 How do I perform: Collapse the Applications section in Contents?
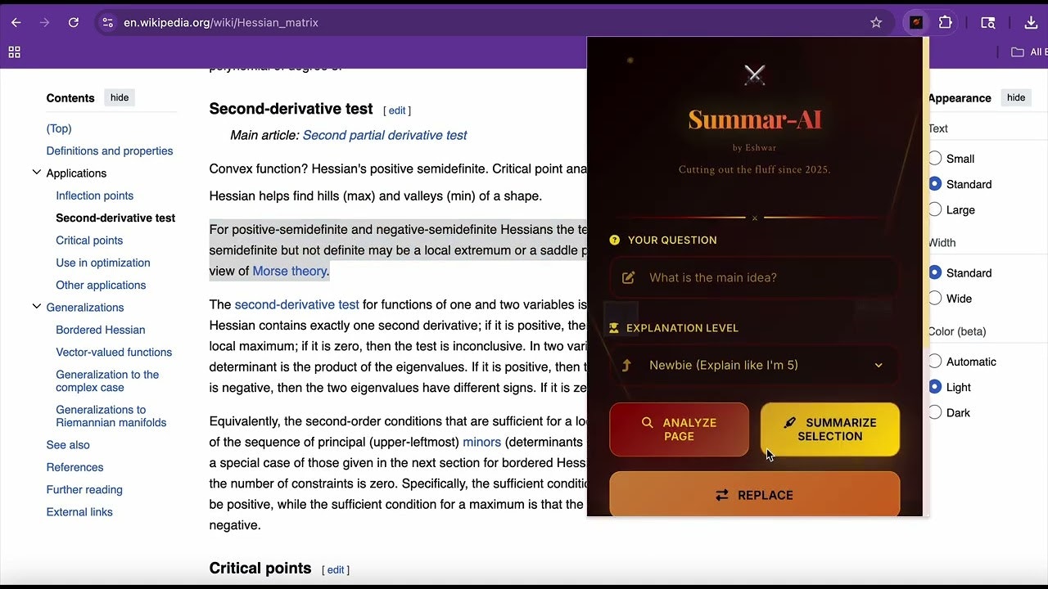click(36, 173)
